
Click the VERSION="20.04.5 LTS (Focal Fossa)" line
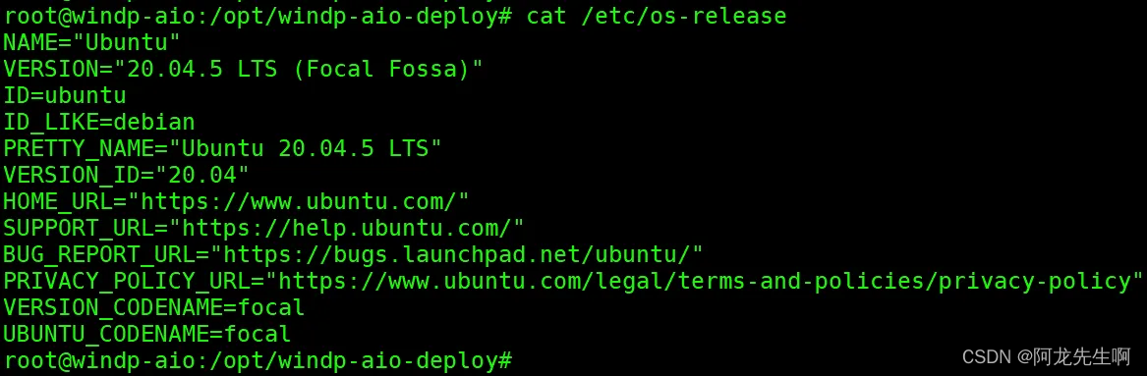click(243, 70)
